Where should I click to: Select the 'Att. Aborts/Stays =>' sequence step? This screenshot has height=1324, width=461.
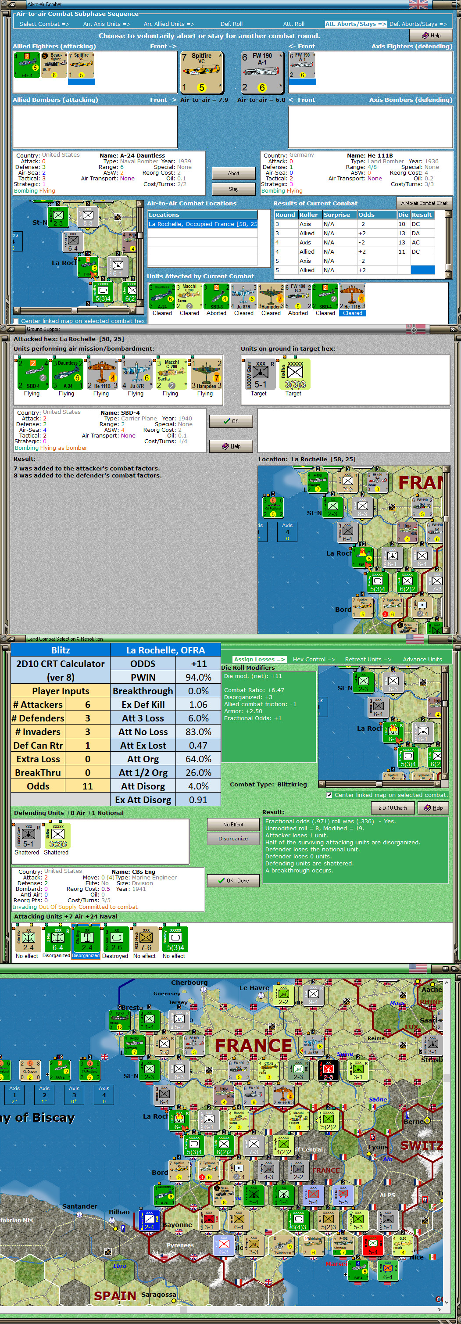[356, 24]
